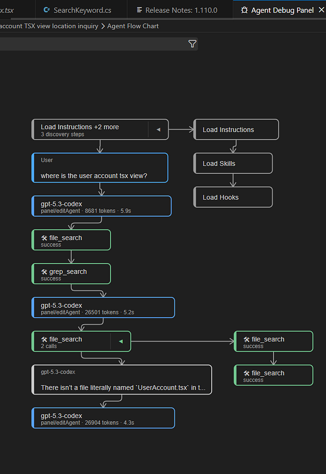
Task: Select the gpt-5.3-codex 26904 tokens node
Action: coord(103,418)
